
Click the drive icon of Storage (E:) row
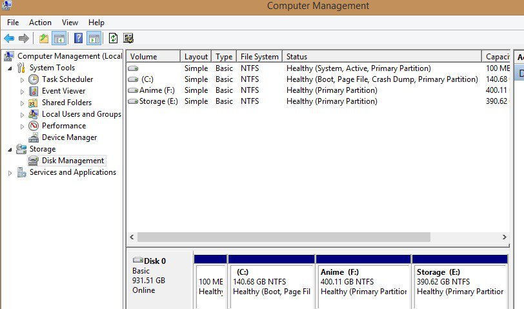[x=133, y=101]
